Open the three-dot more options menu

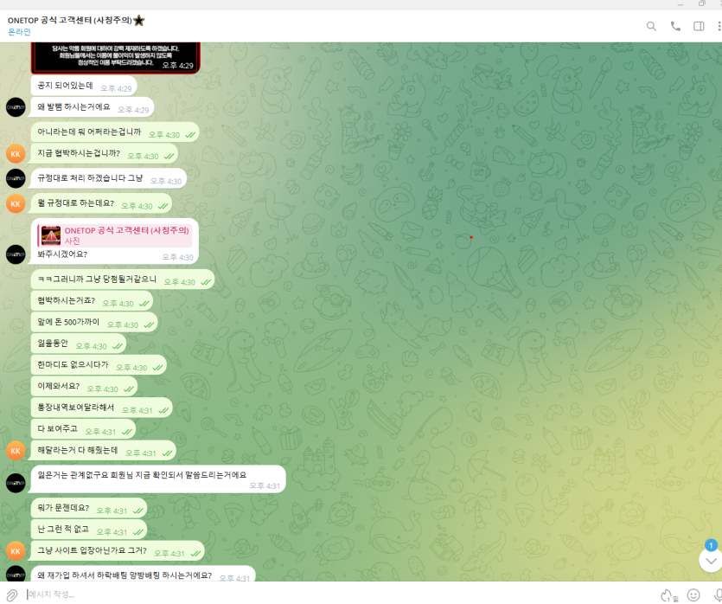(x=719, y=26)
